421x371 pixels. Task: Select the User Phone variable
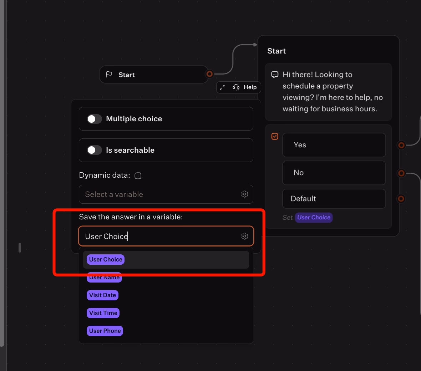[x=105, y=331]
